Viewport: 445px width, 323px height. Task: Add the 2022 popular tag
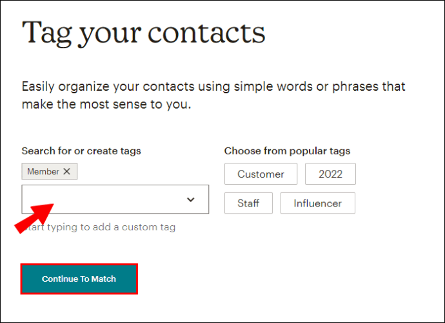(330, 174)
